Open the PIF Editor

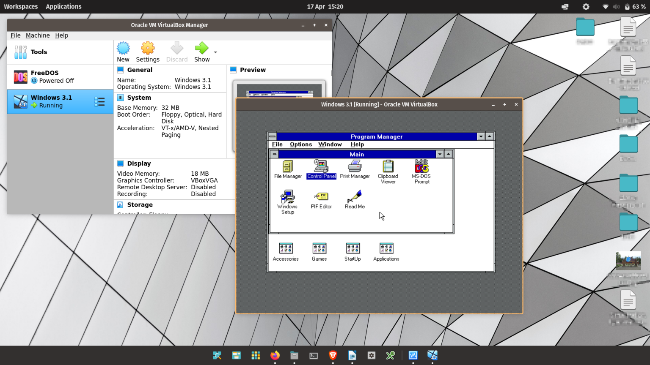321,196
